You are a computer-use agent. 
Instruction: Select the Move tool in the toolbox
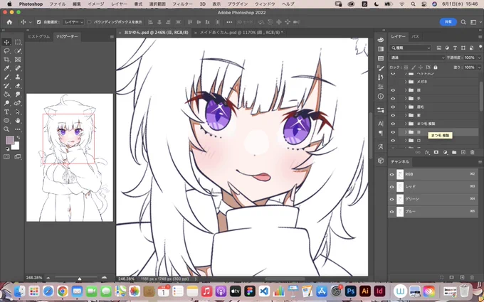point(6,42)
